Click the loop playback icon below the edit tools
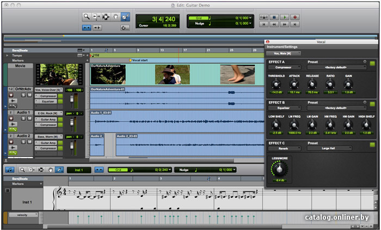 pos(125,28)
